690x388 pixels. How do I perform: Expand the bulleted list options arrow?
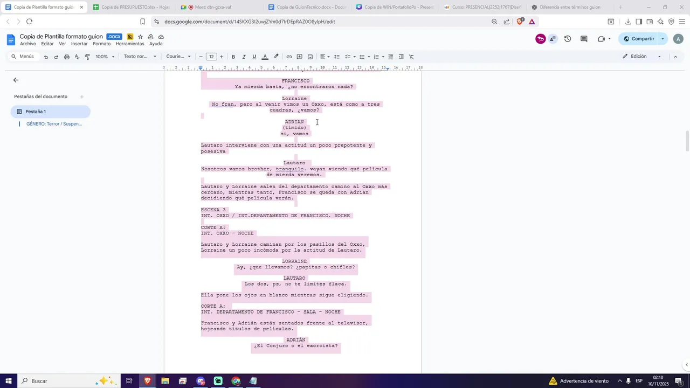369,57
